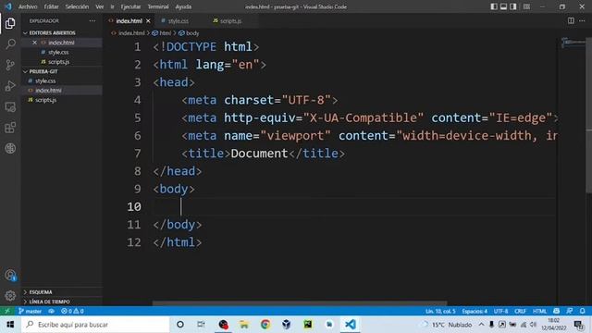Open the Search view in activity bar
This screenshot has height=333, width=592.
click(10, 44)
